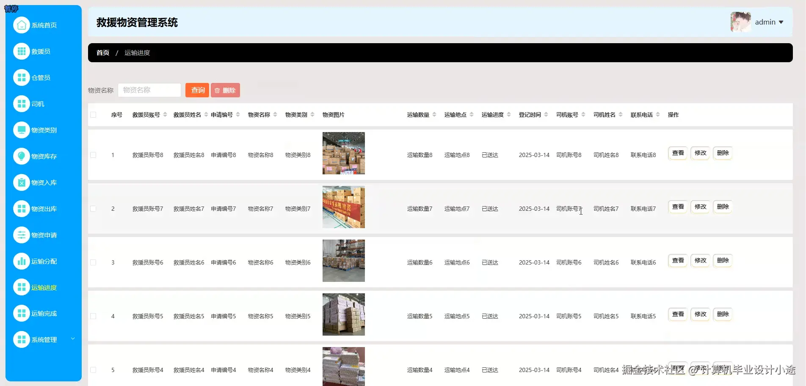Sort by 物资类别 column arrows
Viewport: 806px width, 386px height.
pyautogui.click(x=312, y=115)
